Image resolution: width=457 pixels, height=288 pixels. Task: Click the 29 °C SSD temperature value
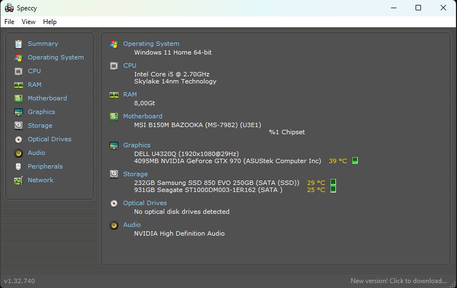(x=316, y=183)
